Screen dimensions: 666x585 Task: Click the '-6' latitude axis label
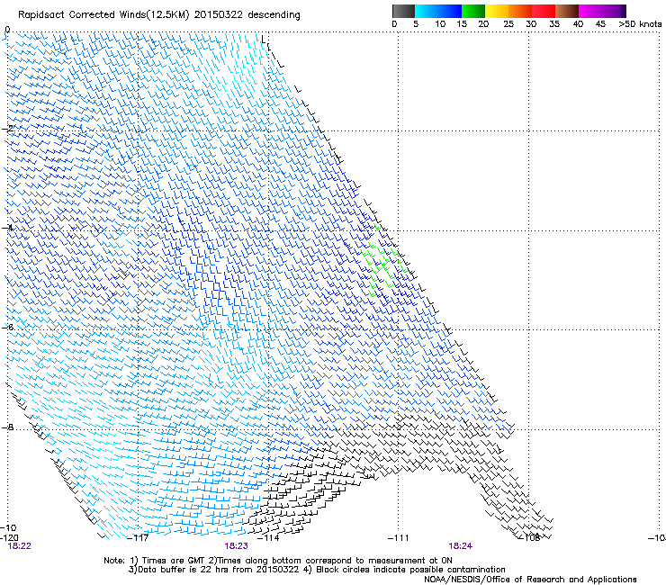pos(8,327)
